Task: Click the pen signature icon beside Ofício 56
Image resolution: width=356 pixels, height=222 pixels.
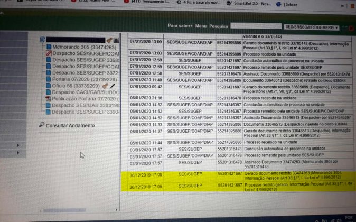Action: point(113,86)
